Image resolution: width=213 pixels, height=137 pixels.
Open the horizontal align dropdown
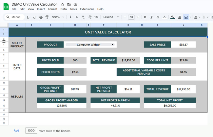click(197, 17)
